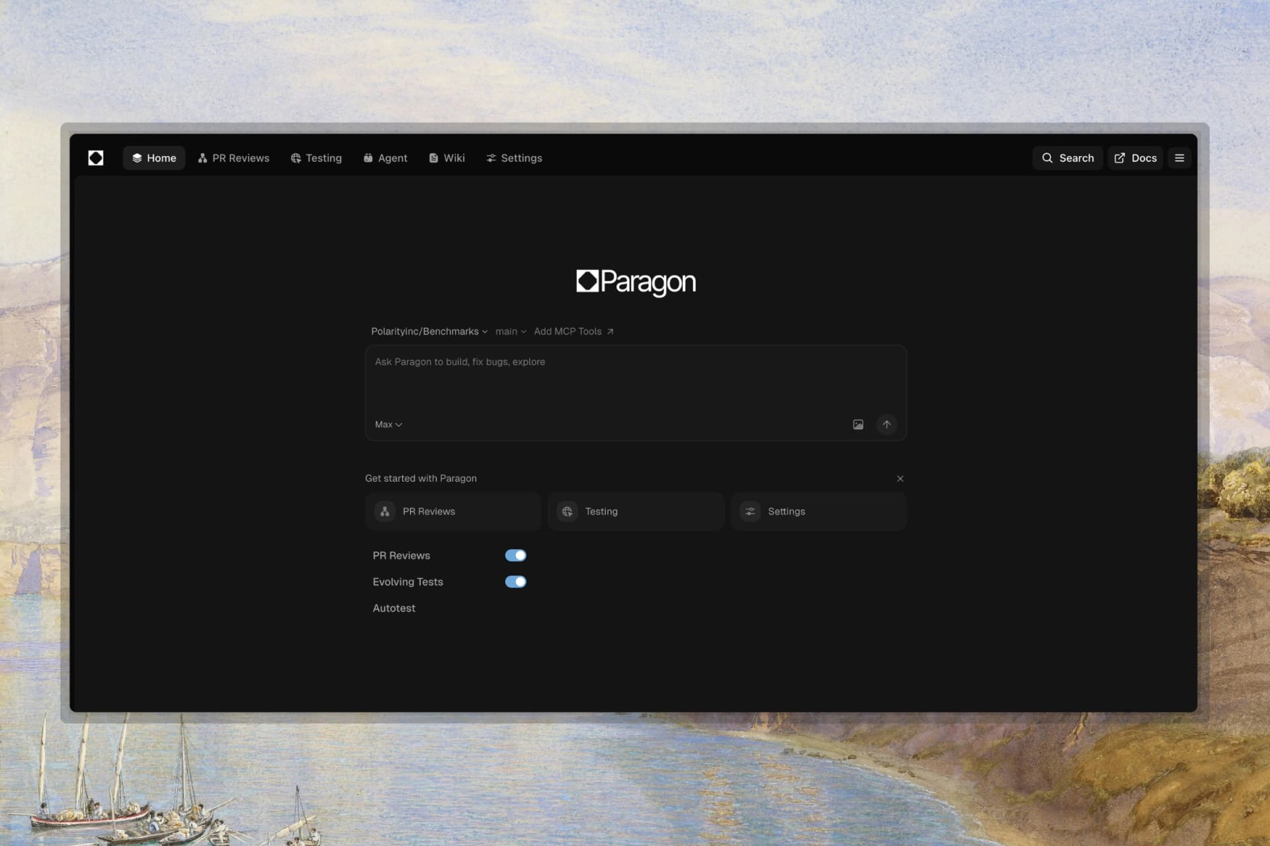
Task: Disable the Evolving Tests switch
Action: click(x=515, y=582)
